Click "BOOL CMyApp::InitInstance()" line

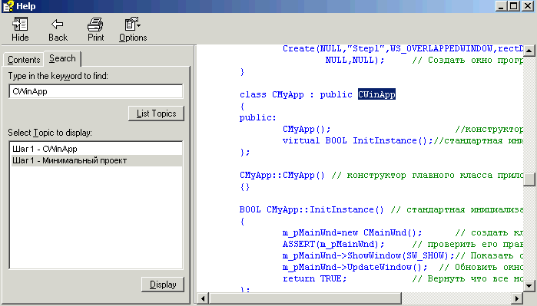point(312,209)
